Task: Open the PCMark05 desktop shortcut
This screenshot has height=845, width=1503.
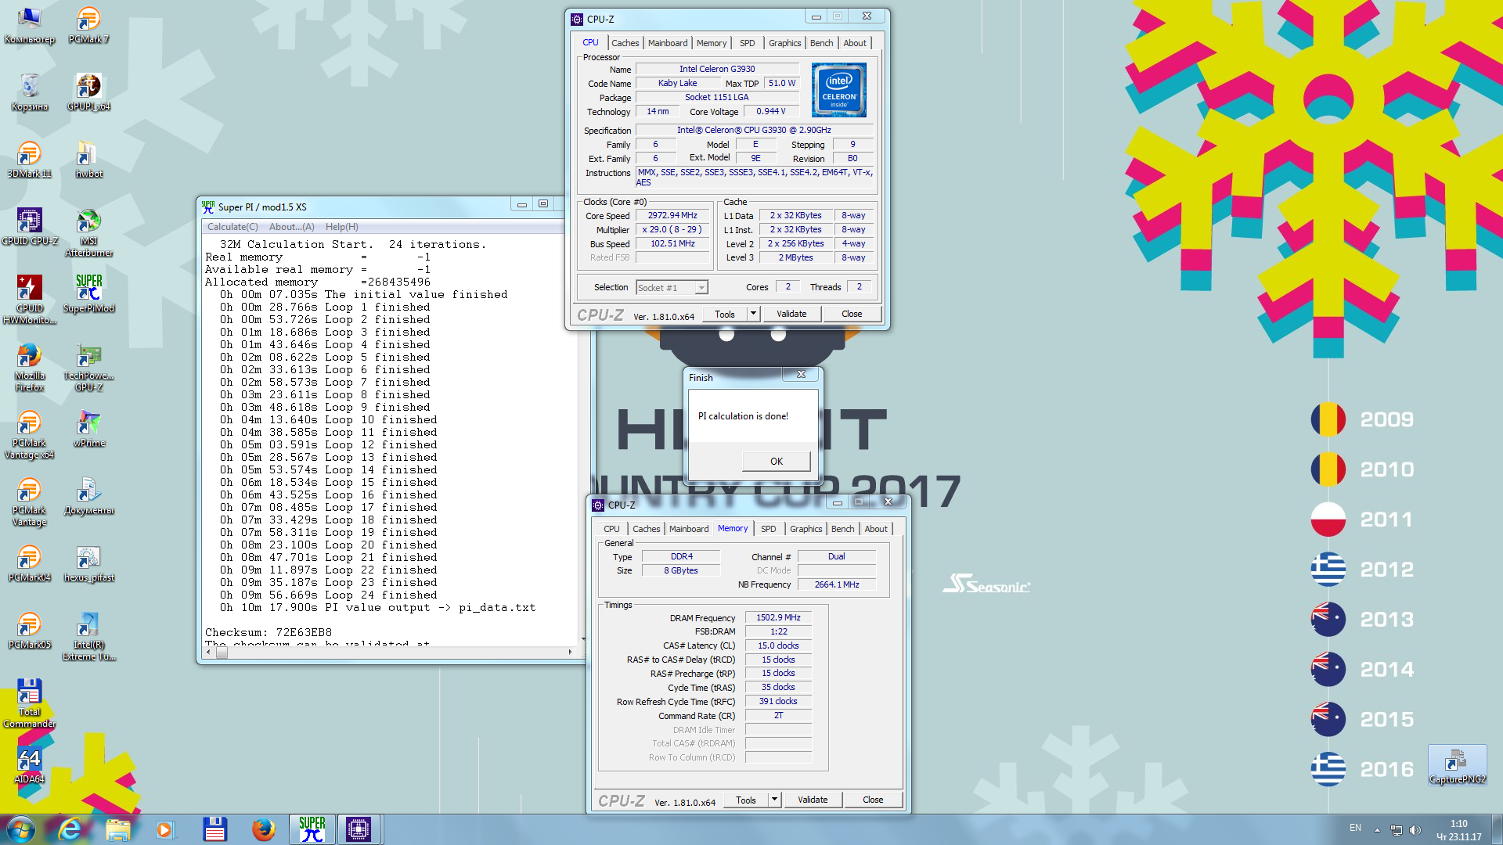Action: (30, 631)
